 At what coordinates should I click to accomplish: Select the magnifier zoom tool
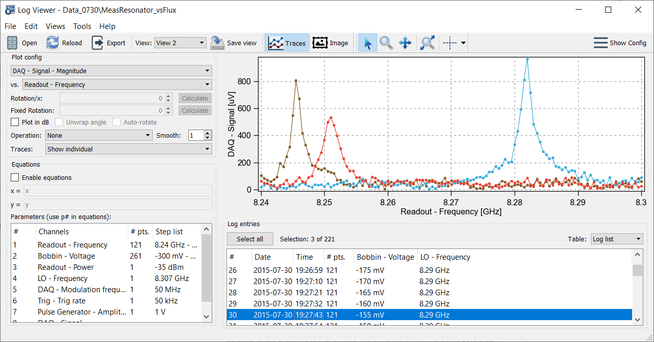[386, 43]
